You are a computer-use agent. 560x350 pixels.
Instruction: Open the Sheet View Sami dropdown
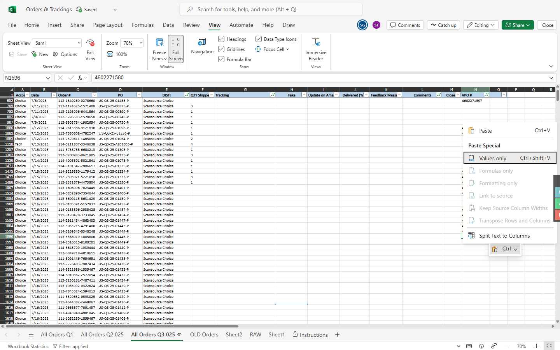pyautogui.click(x=57, y=43)
